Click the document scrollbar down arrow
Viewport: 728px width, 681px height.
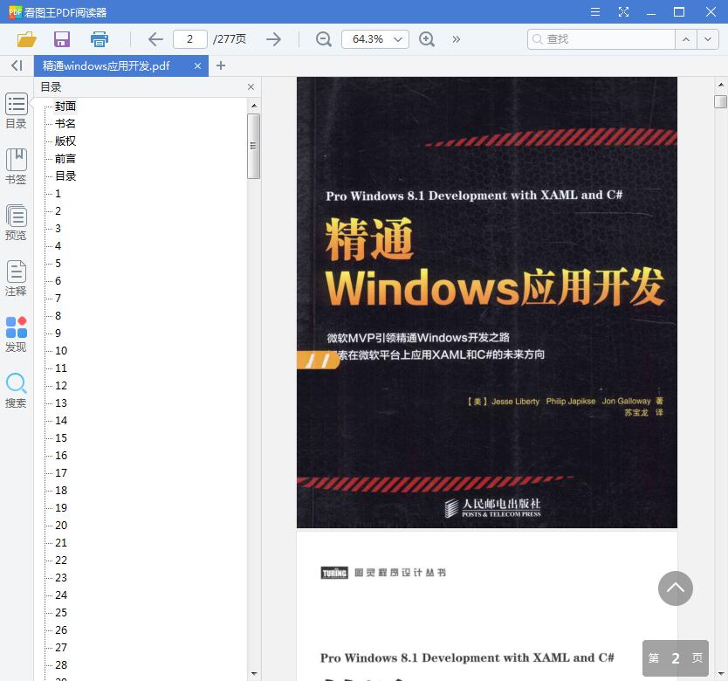click(x=720, y=673)
